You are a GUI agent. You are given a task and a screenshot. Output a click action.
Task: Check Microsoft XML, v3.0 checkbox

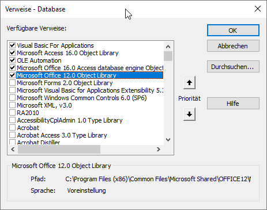tap(13, 105)
